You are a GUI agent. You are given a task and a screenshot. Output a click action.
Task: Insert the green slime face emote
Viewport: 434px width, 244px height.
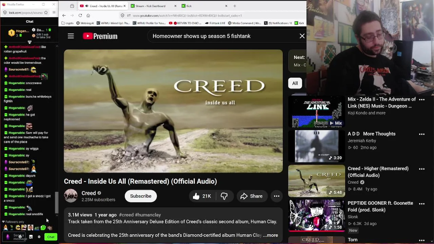click(x=43, y=228)
